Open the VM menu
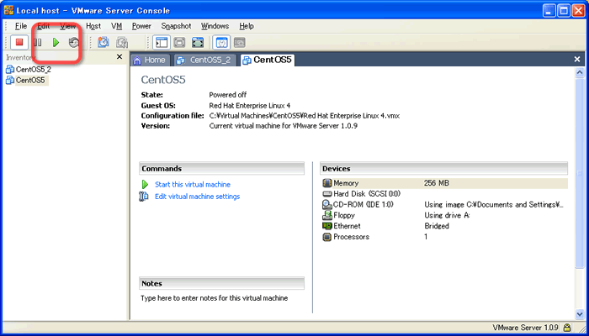This screenshot has height=336, width=589. (x=116, y=26)
